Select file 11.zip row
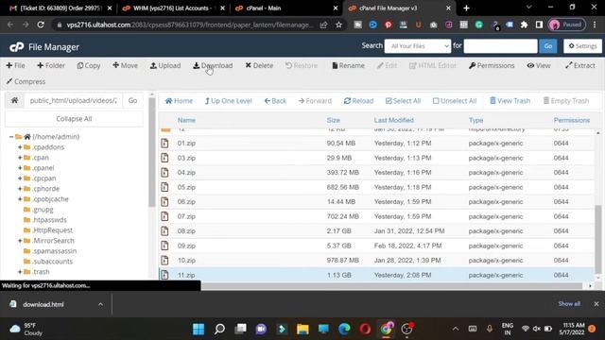Screen dimensions: 605x340 (376, 275)
